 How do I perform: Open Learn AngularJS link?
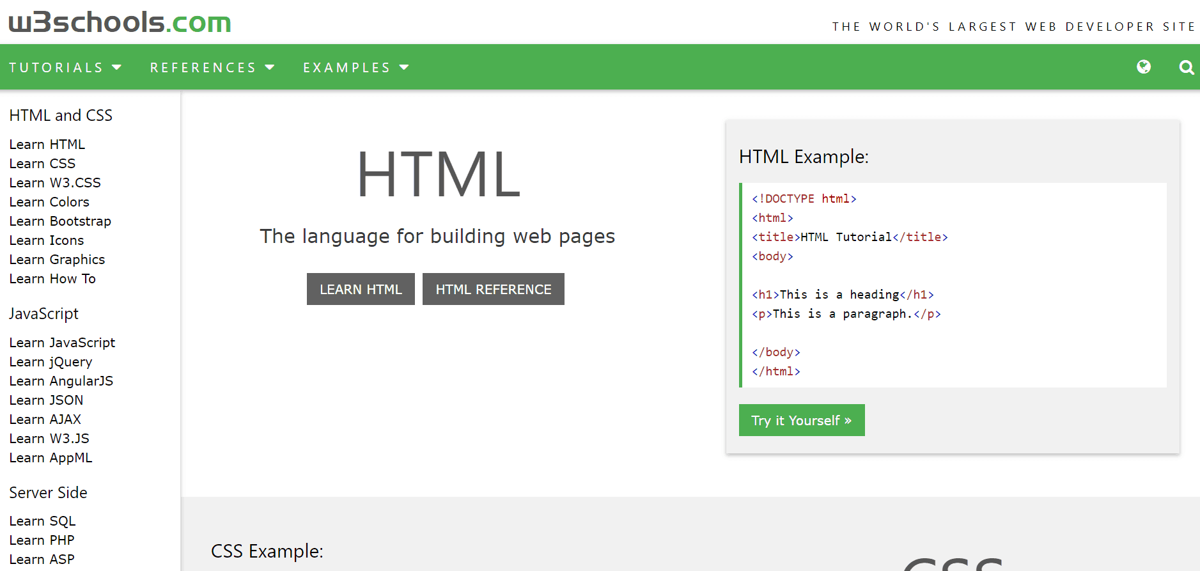(61, 381)
